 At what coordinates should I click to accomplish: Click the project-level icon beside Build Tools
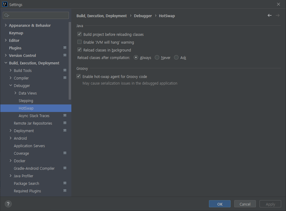tap(65, 70)
